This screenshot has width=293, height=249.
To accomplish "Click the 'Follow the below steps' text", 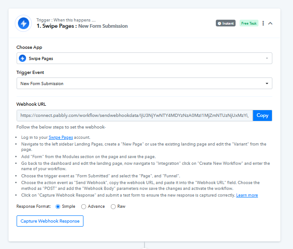I will pos(61,127).
